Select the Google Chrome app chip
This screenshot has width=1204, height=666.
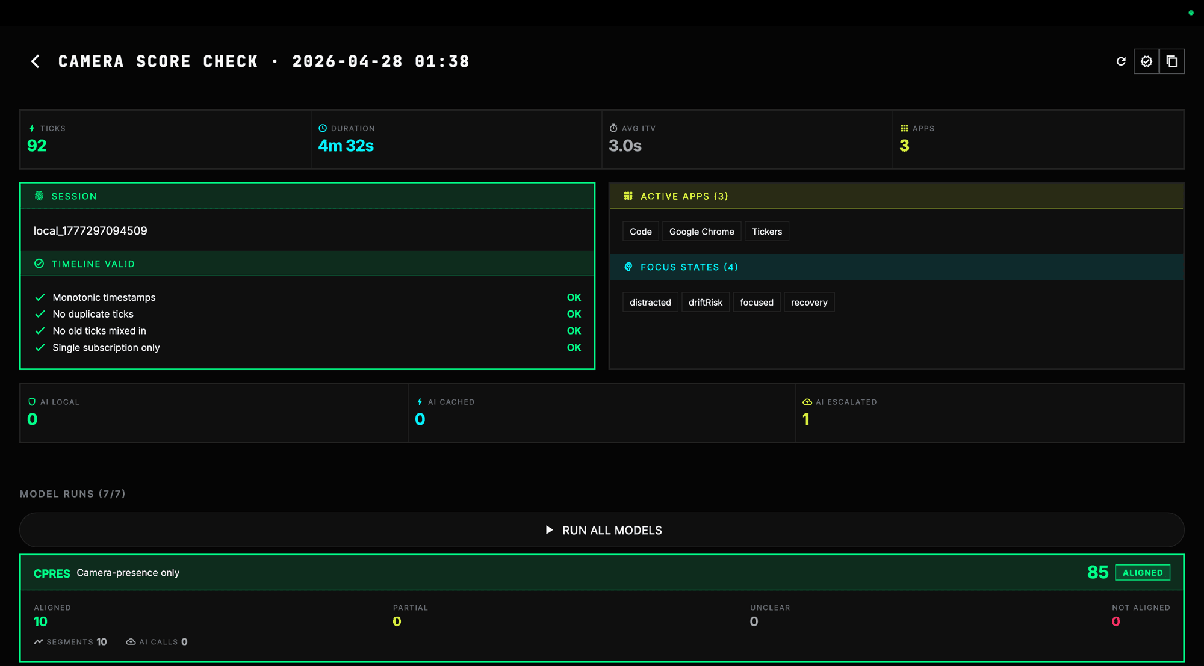click(x=701, y=232)
